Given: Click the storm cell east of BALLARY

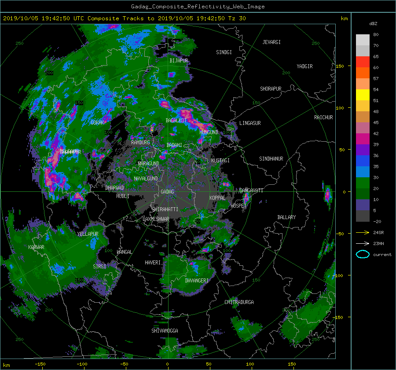Looking at the screenshot, I should pyautogui.click(x=327, y=194).
